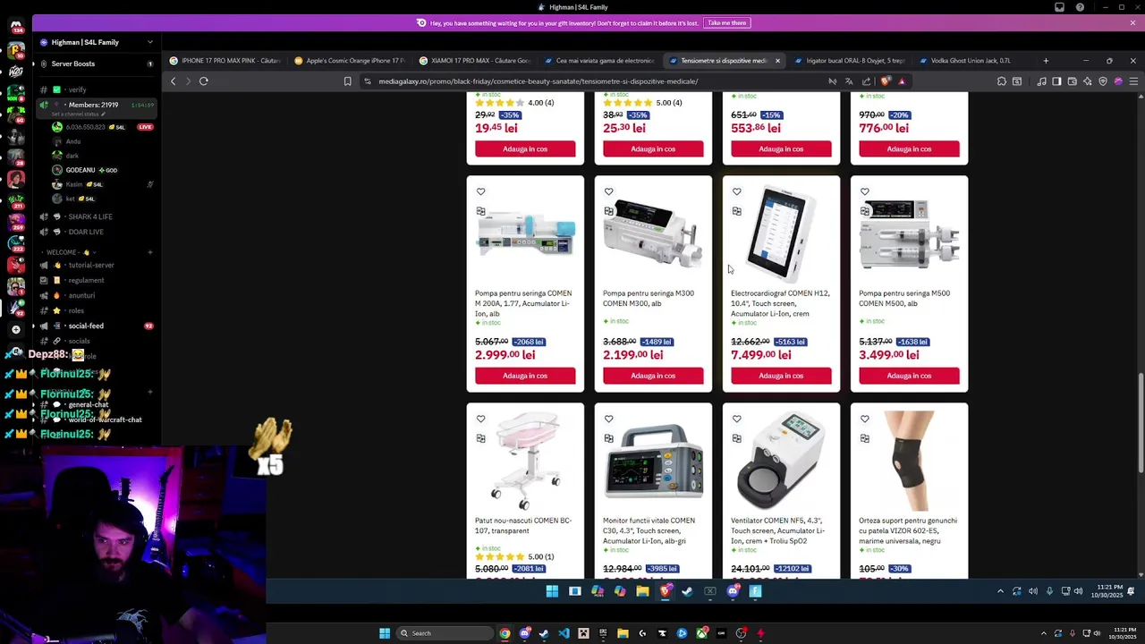Add 3.499 lei COMEN M500 to cart

tap(909, 376)
